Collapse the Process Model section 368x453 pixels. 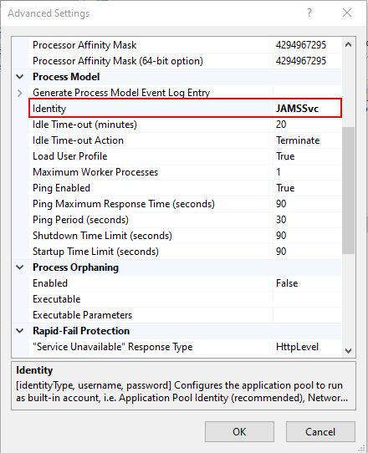point(20,77)
